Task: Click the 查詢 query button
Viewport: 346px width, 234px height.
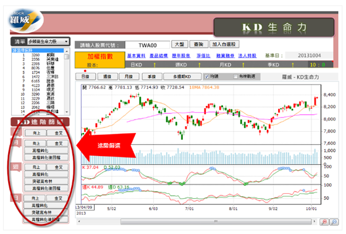Action: coord(198,44)
